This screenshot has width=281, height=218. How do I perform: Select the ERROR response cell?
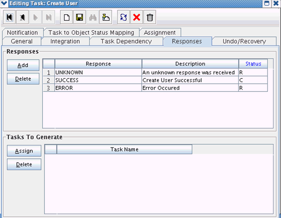point(98,88)
